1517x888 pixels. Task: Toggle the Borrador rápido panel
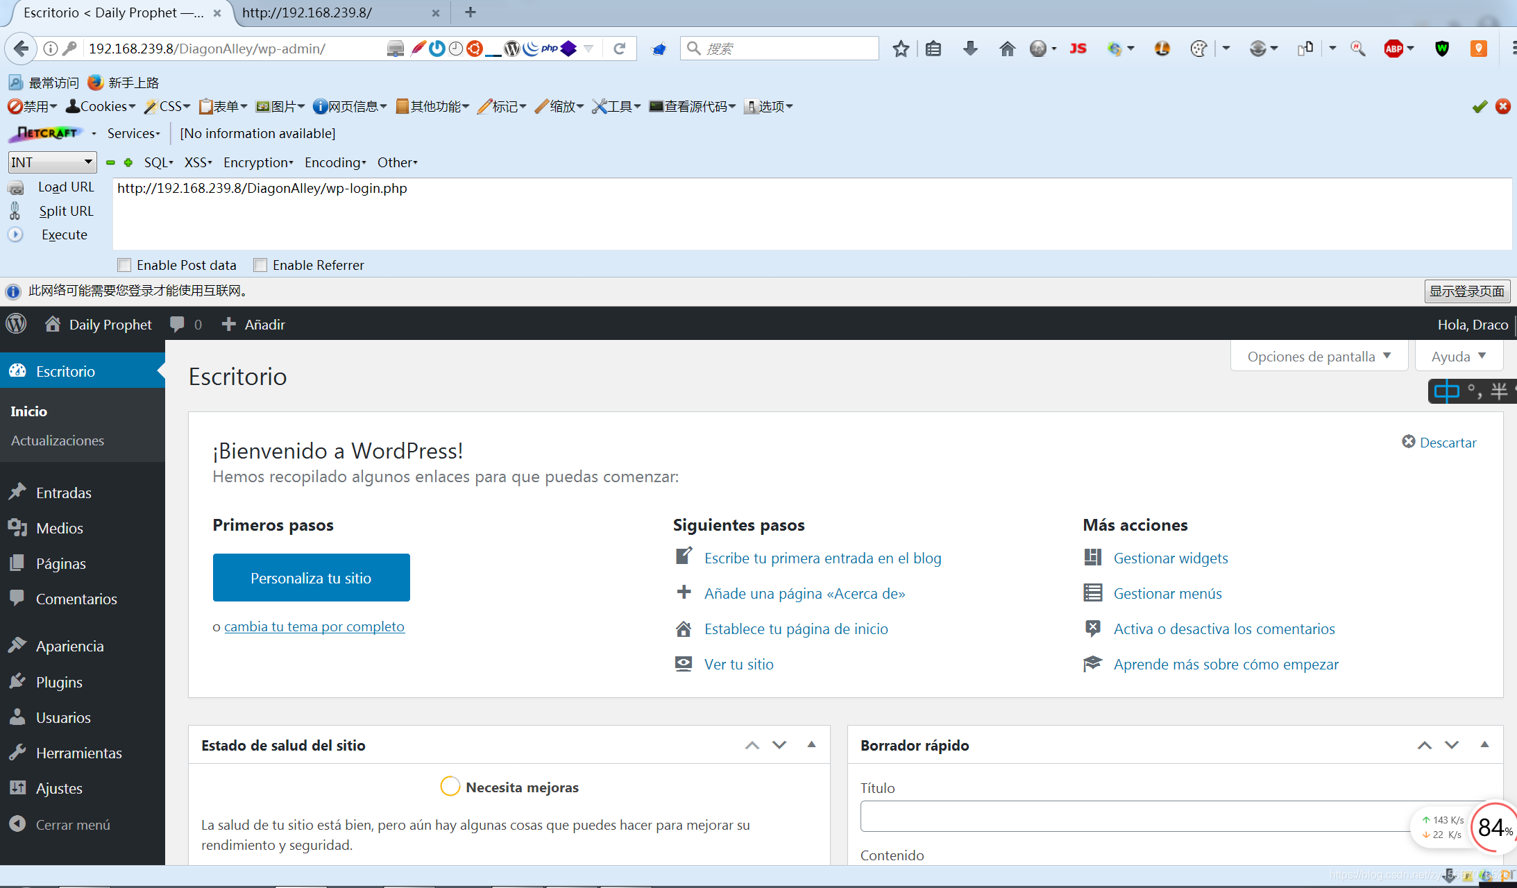(x=1484, y=744)
